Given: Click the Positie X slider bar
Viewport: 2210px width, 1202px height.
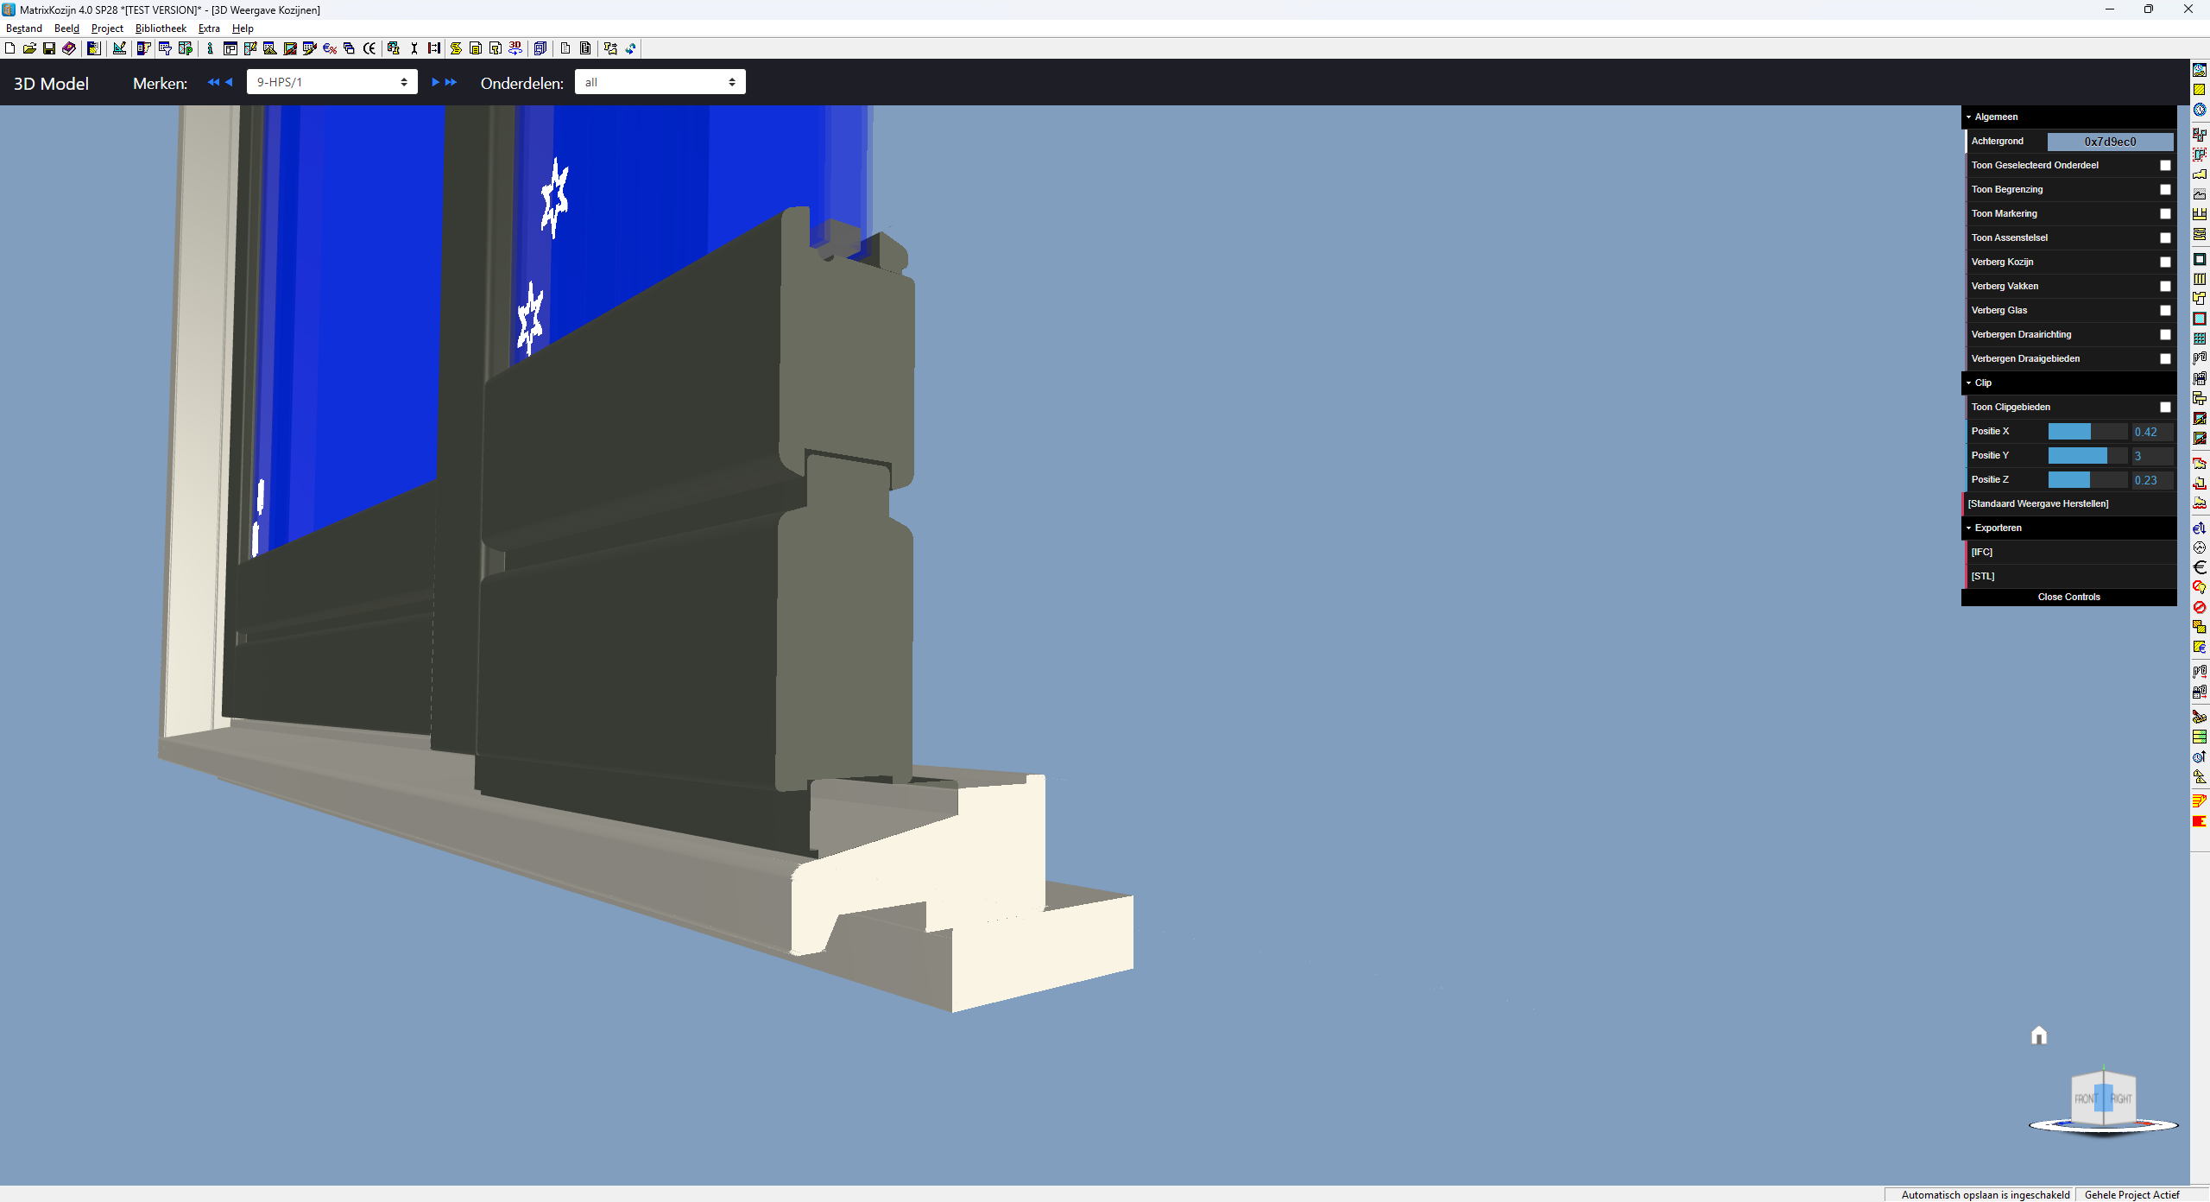Looking at the screenshot, I should click(2087, 431).
